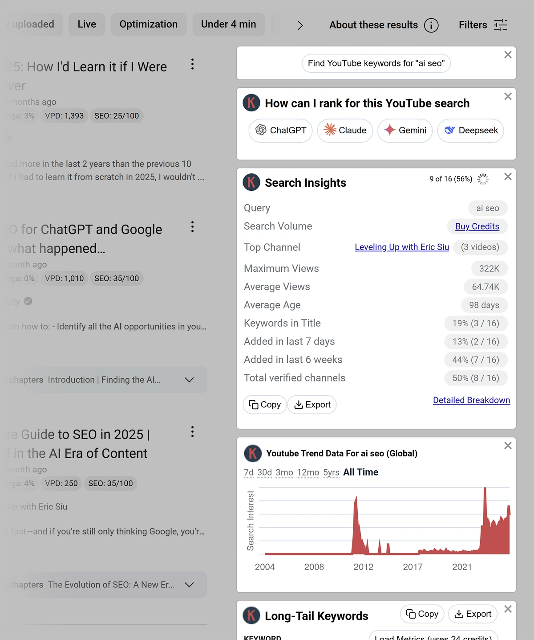Viewport: 534px width, 640px height.
Task: Expand The Evolution of SEO chapters dropdown
Action: click(x=189, y=585)
